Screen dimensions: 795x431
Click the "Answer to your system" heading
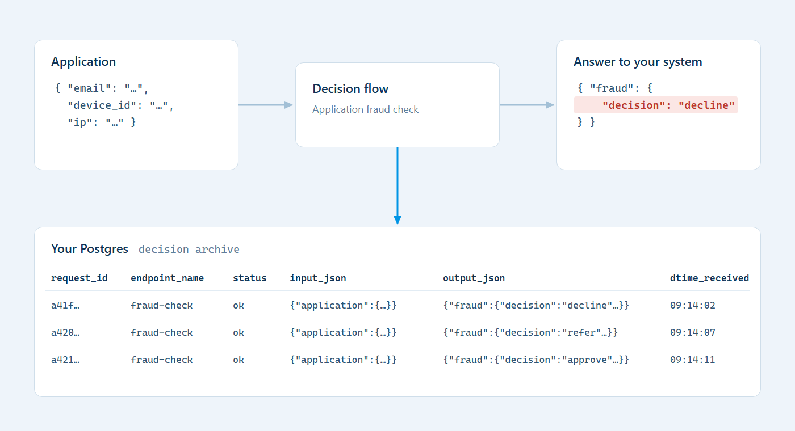[x=638, y=62]
